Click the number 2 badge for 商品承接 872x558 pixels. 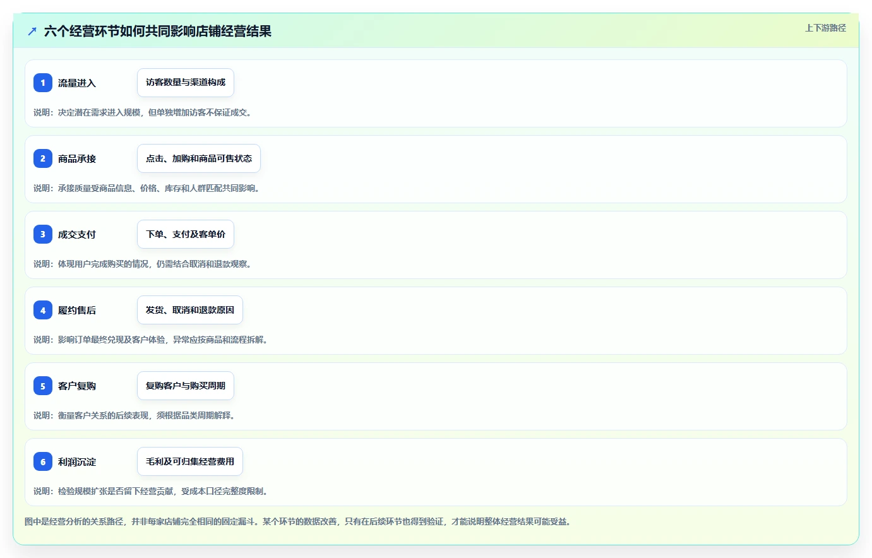(x=43, y=158)
